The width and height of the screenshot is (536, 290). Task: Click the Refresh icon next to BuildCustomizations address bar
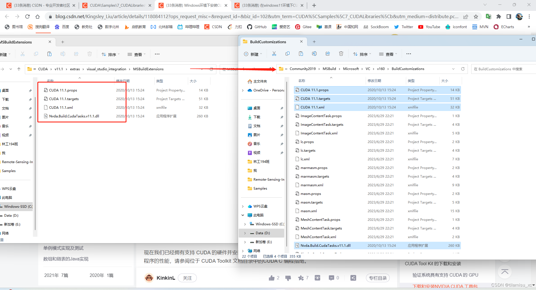[463, 69]
